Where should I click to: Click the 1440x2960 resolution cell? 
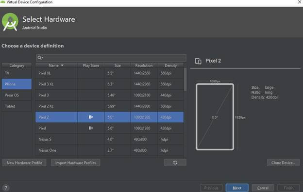tap(144, 84)
